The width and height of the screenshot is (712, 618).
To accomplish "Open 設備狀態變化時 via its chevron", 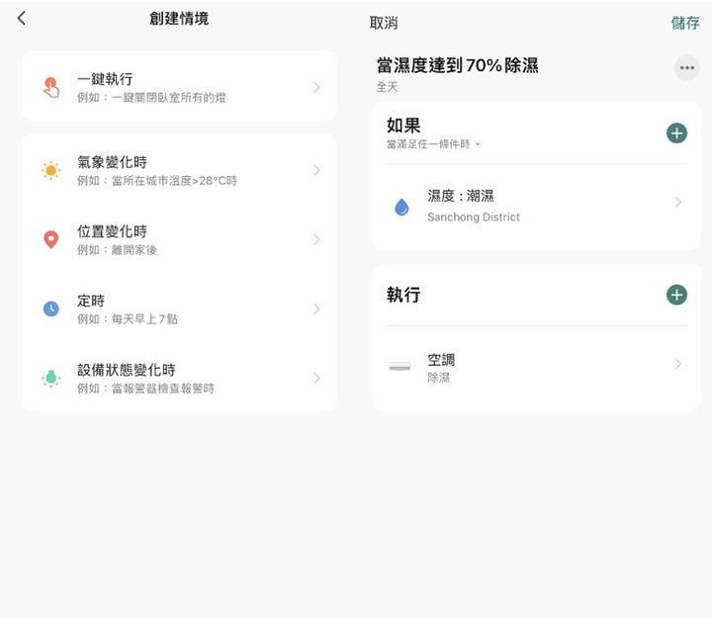I will (317, 378).
